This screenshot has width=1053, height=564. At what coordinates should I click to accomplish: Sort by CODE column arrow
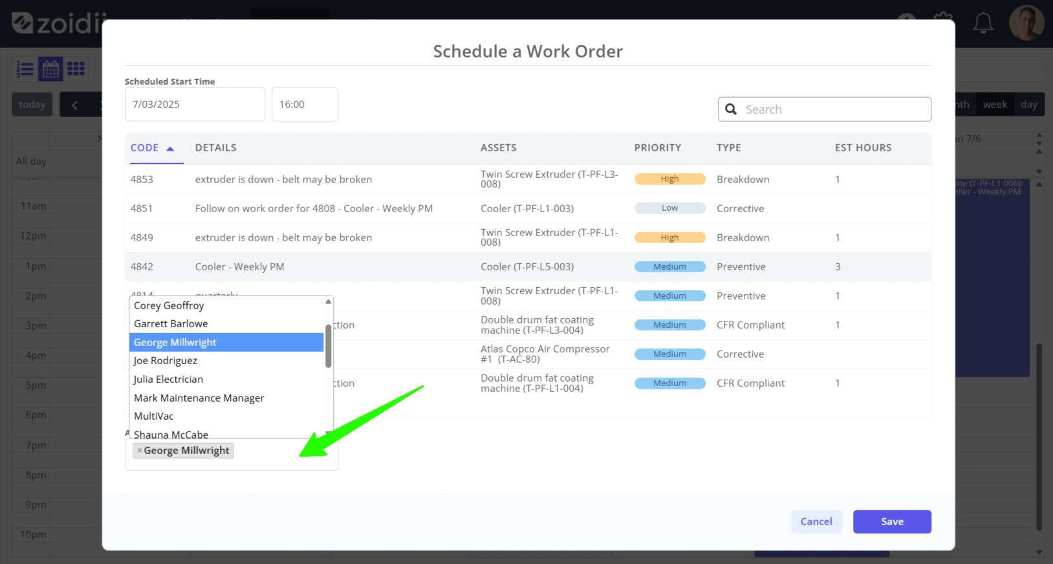170,148
